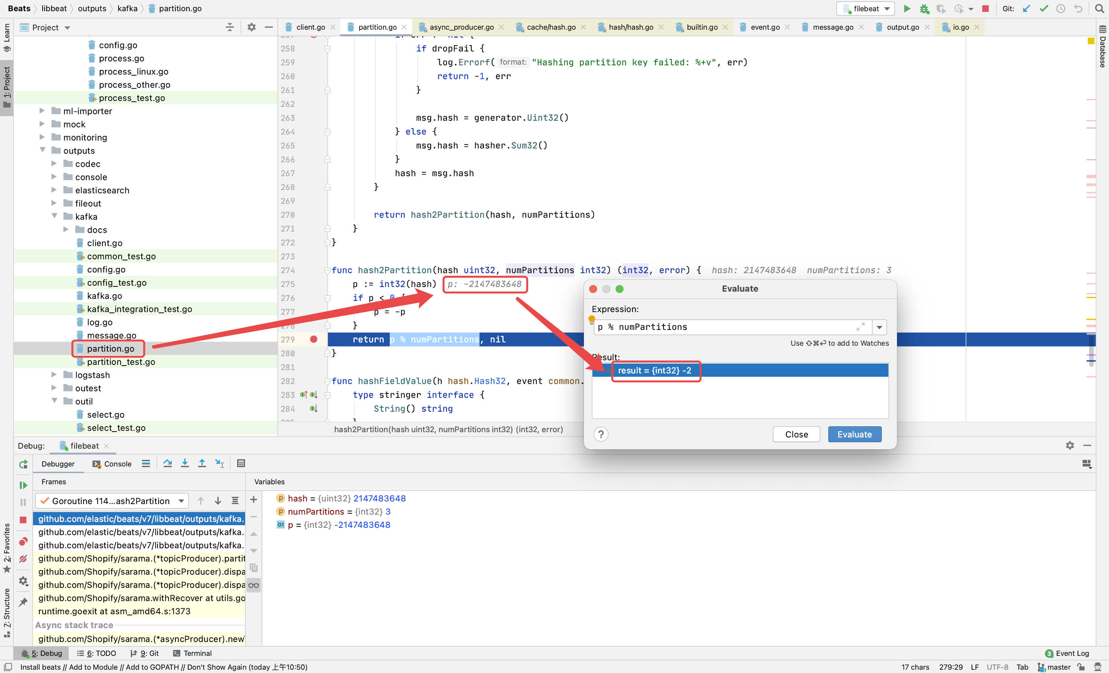Click the Step Over debugger icon
This screenshot has height=673, width=1109.
pos(167,464)
